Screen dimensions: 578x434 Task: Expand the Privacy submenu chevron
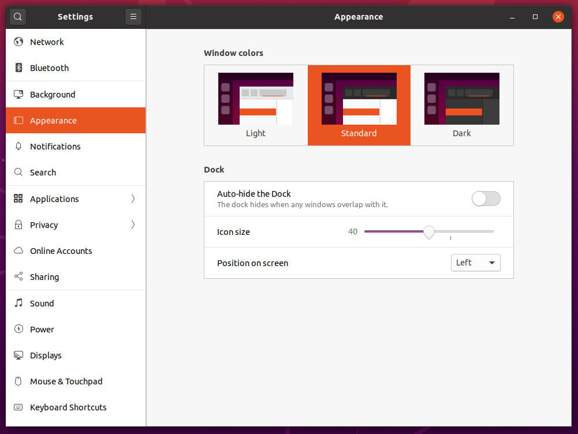point(133,225)
